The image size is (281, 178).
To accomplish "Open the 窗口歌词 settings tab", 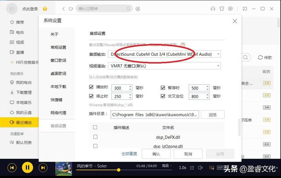I will click(x=58, y=61).
